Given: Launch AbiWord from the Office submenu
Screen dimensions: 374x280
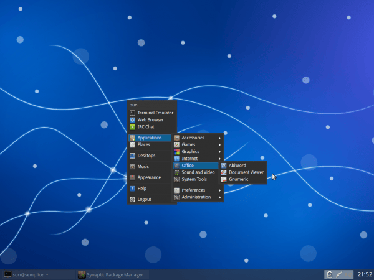Looking at the screenshot, I should coord(237,166).
